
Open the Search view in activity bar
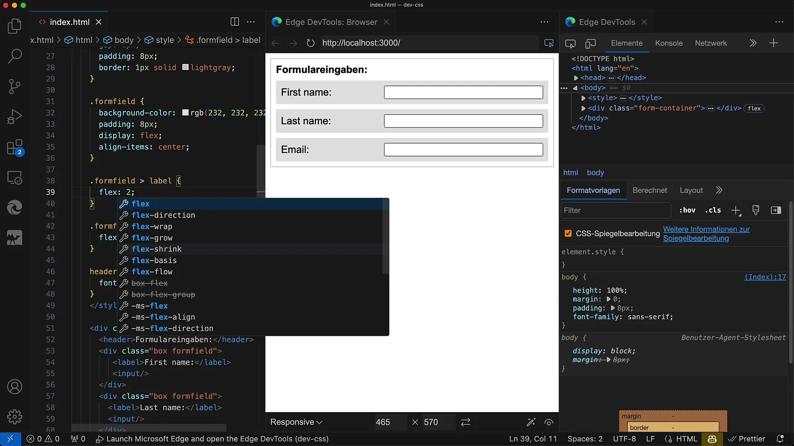[14, 56]
